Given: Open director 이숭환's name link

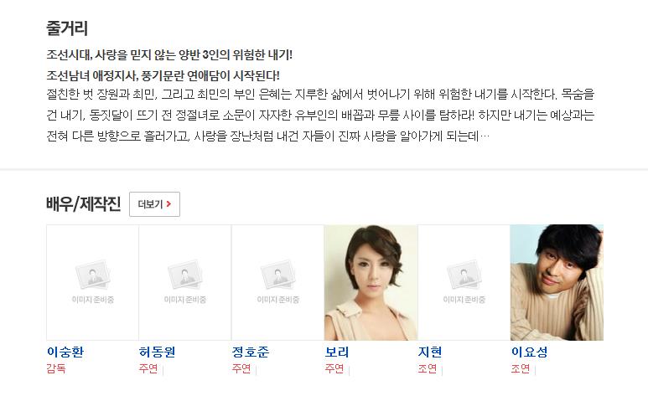Looking at the screenshot, I should 65,352.
